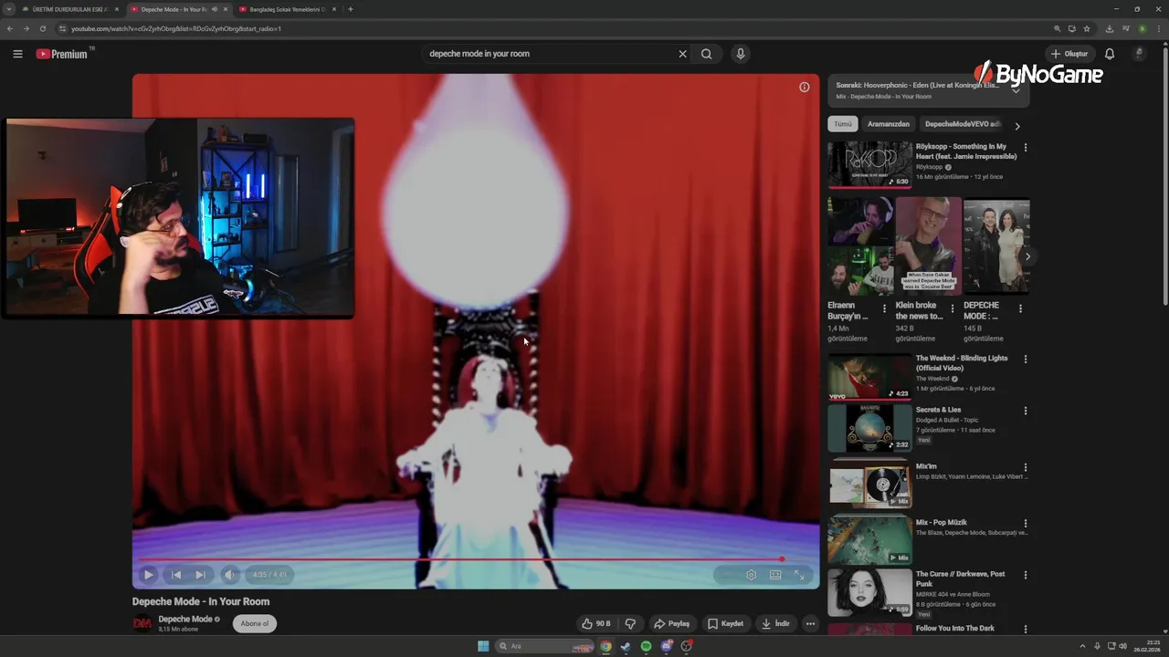Subscribe with the Abone ol button
Viewport: 1169px width, 657px height.
point(255,624)
